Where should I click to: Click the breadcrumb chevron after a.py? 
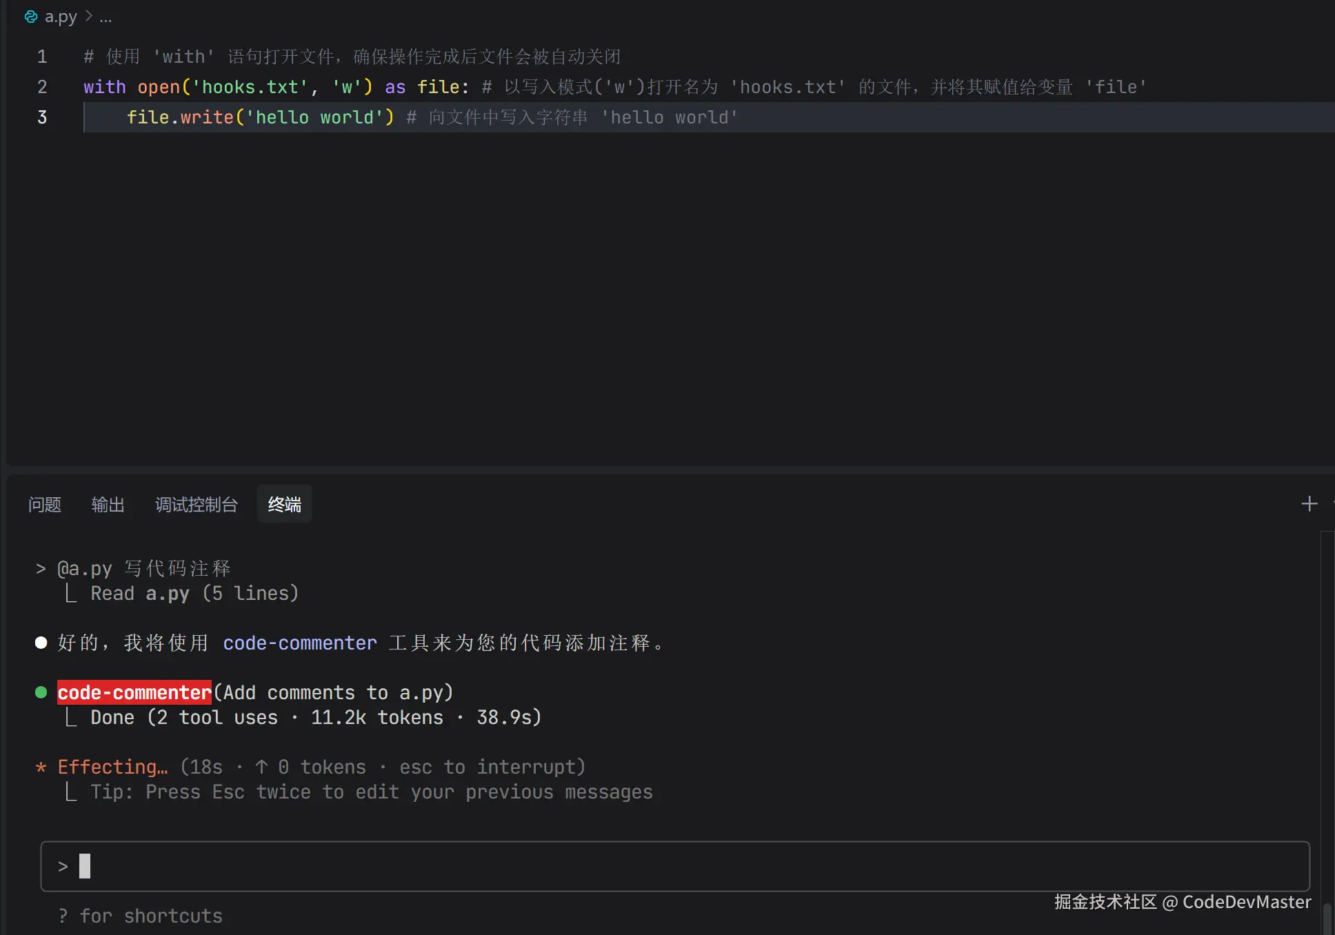coord(89,16)
